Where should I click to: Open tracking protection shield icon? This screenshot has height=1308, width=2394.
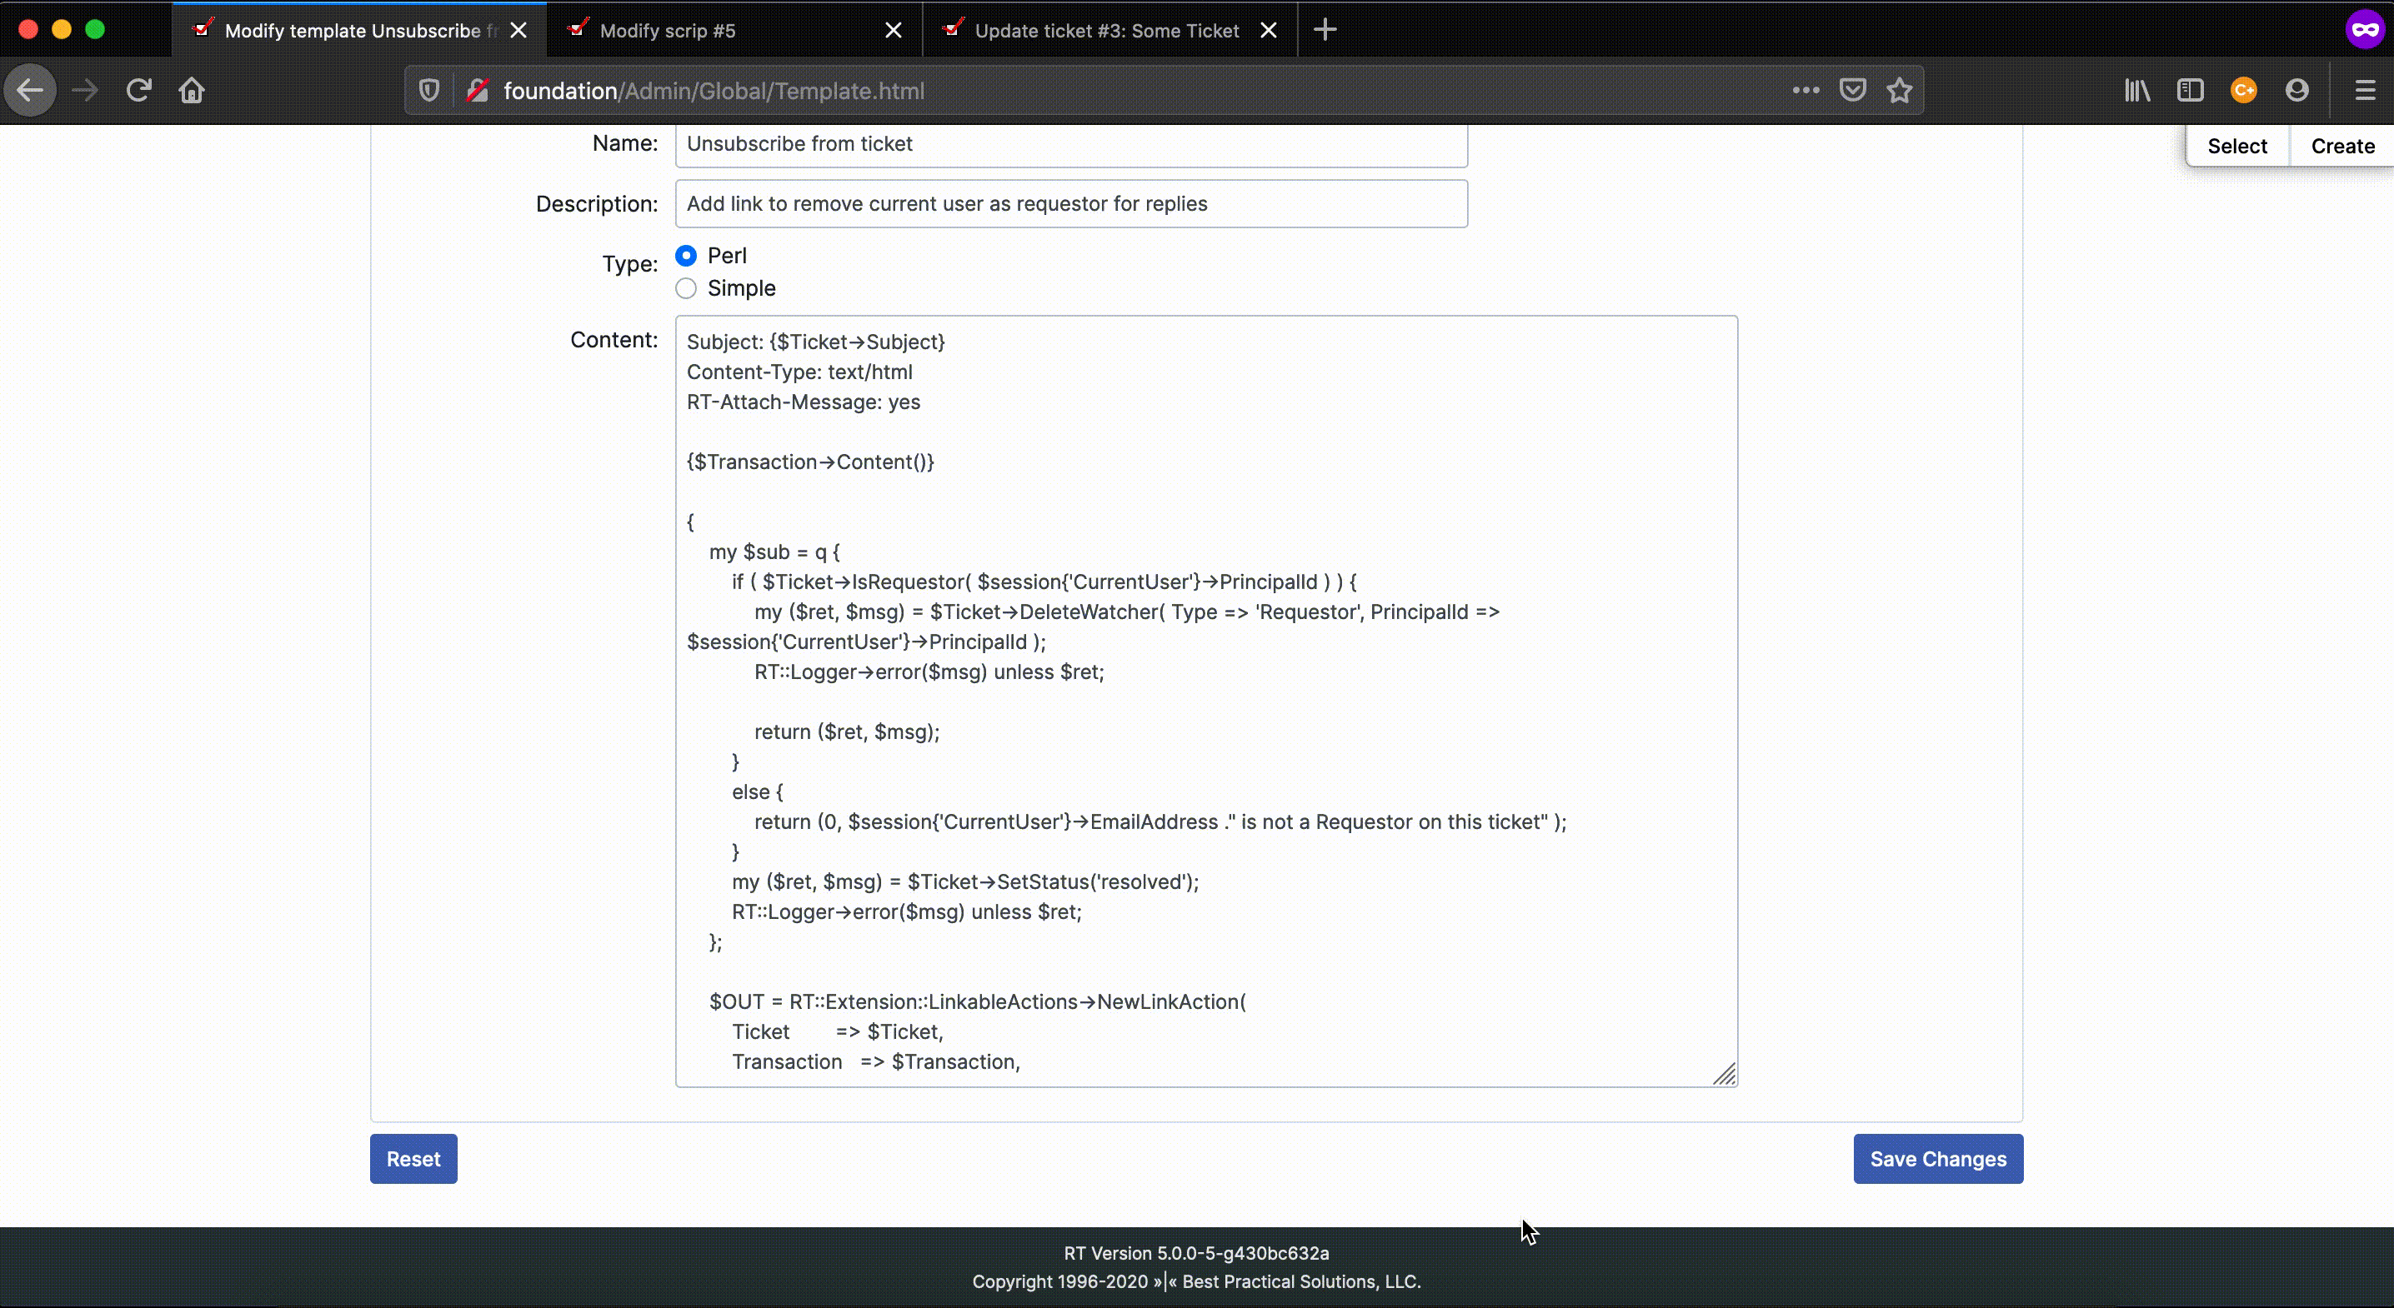coord(428,90)
